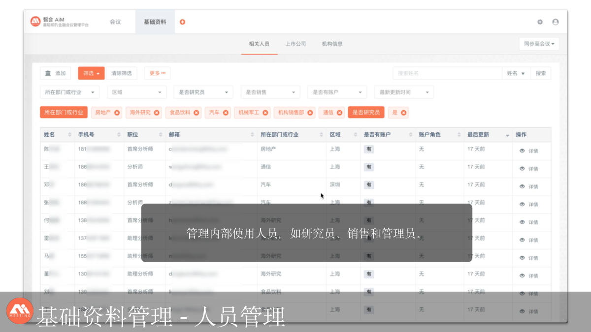Go to the 会议 top navigation tab
Screen dimensions: 591x332
(x=115, y=22)
